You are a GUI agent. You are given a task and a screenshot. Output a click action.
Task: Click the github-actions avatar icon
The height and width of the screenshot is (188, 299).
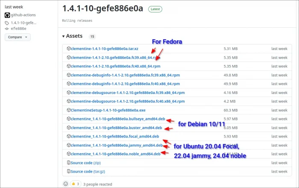pyautogui.click(x=7, y=15)
